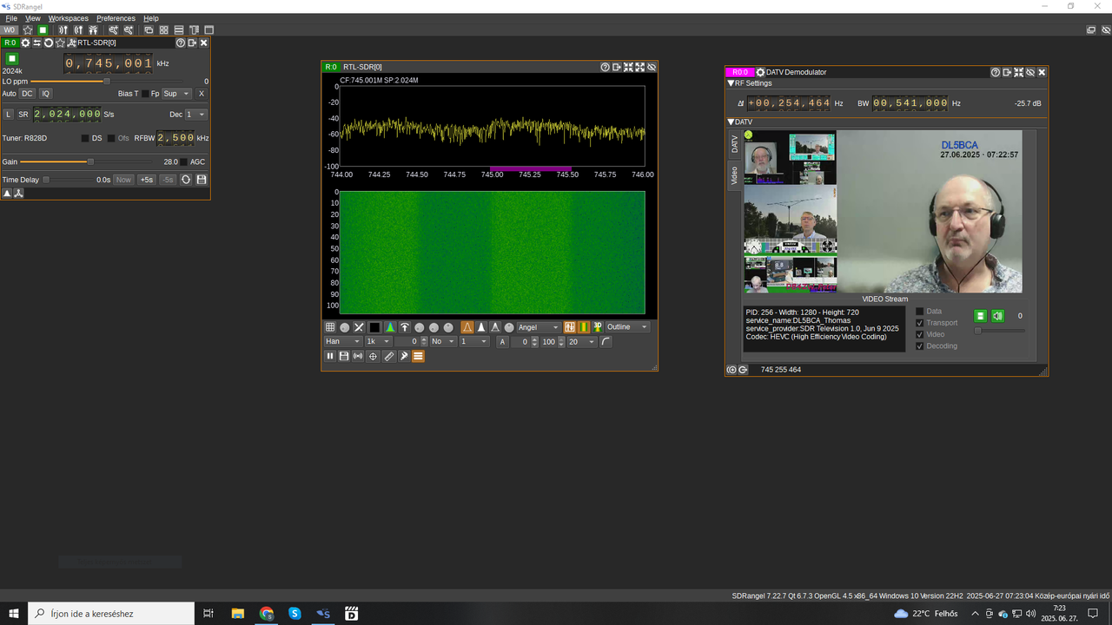Adjust the Gain slider

click(x=88, y=161)
